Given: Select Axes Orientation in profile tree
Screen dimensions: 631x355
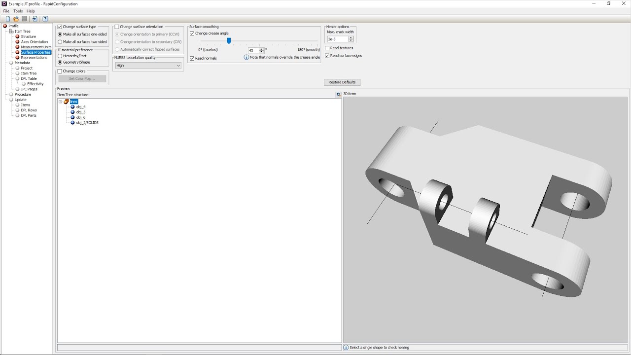Looking at the screenshot, I should [x=35, y=42].
